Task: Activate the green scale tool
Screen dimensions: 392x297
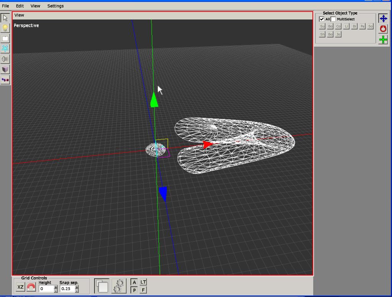Action: [x=383, y=39]
